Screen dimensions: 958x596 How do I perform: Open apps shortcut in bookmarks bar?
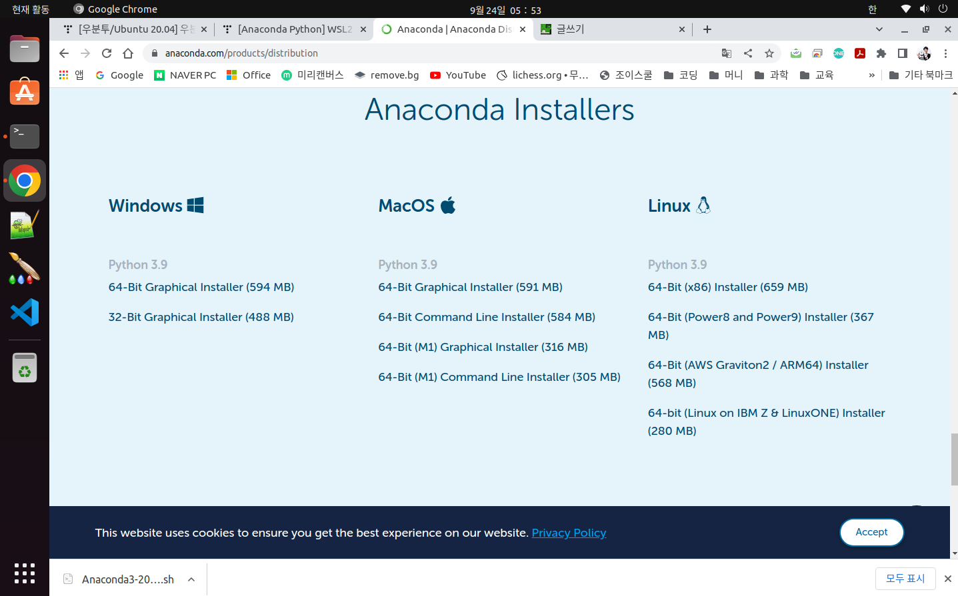71,75
